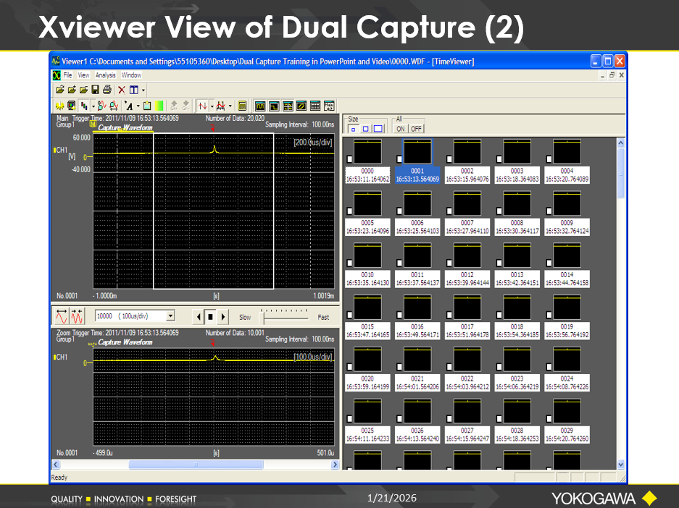Open the File menu
This screenshot has height=508, width=679.
(67, 75)
